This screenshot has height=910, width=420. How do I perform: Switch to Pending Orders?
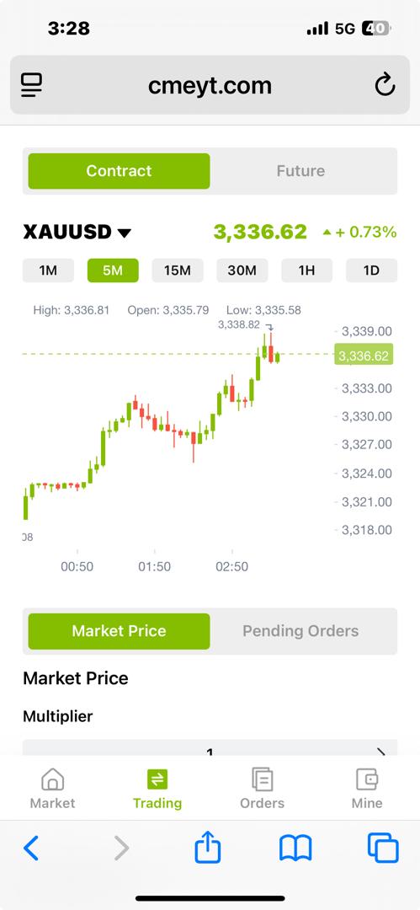(x=300, y=631)
